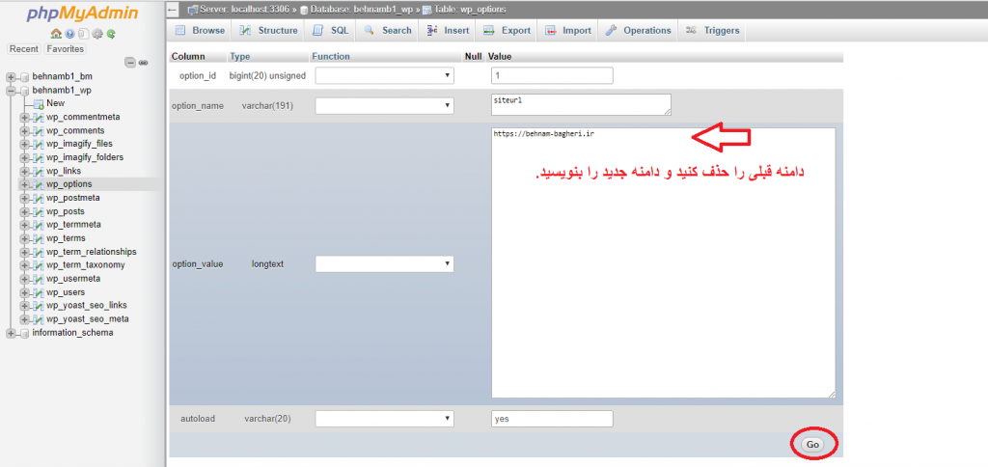Go to the Export tab
988x467 pixels.
(508, 30)
